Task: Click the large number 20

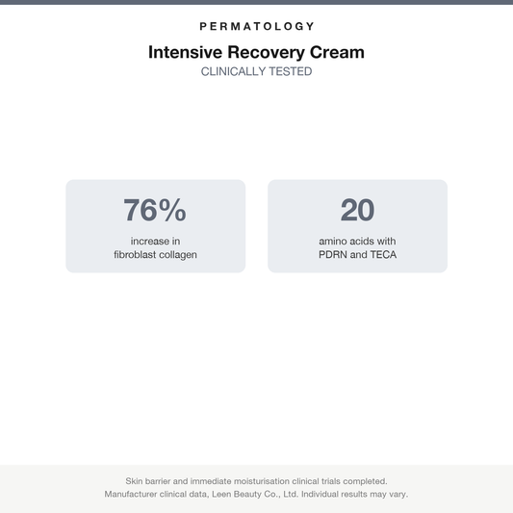Action: [358, 210]
